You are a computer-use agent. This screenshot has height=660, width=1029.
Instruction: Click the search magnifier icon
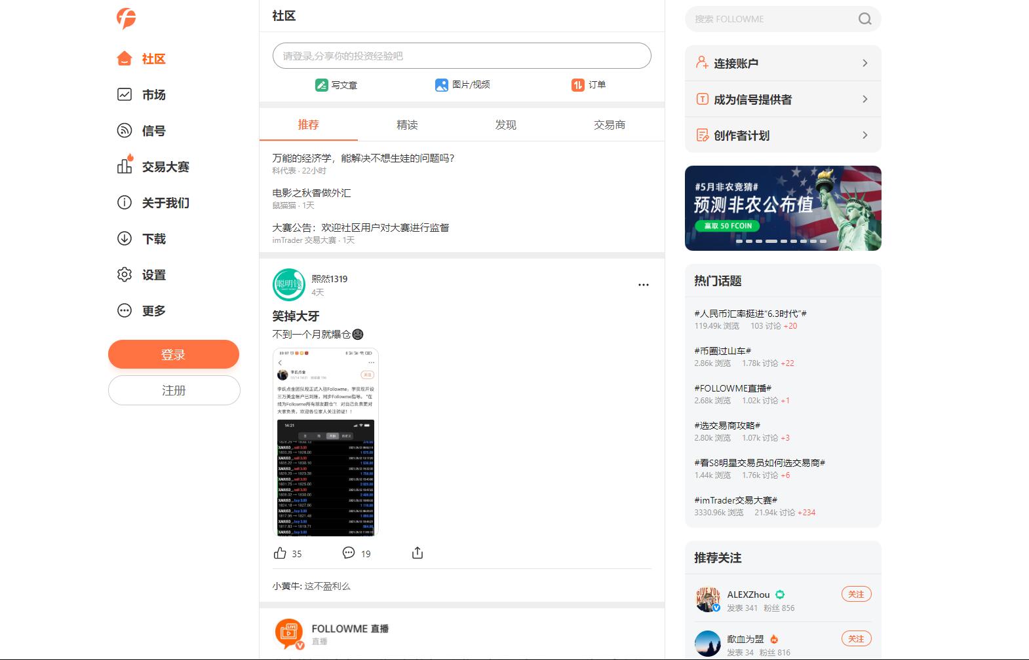pos(865,19)
